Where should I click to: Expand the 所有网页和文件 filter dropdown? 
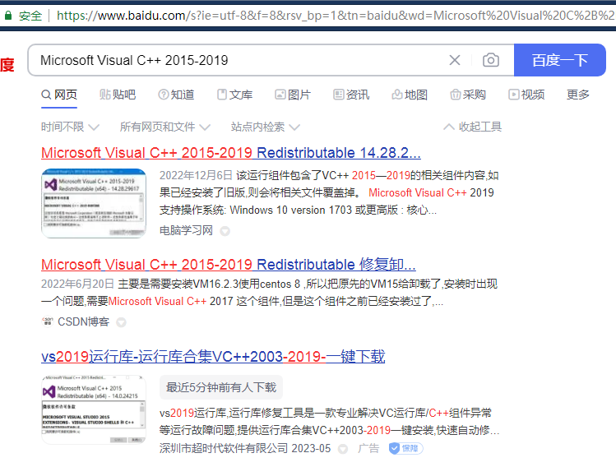[165, 127]
